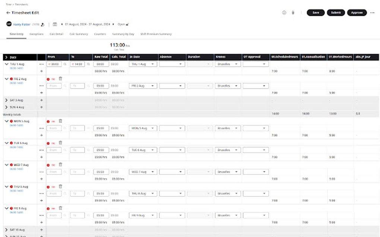The image size is (380, 237).
Task: Click the Submit button
Action: click(x=336, y=13)
